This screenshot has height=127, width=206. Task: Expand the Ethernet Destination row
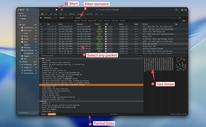tap(42, 105)
